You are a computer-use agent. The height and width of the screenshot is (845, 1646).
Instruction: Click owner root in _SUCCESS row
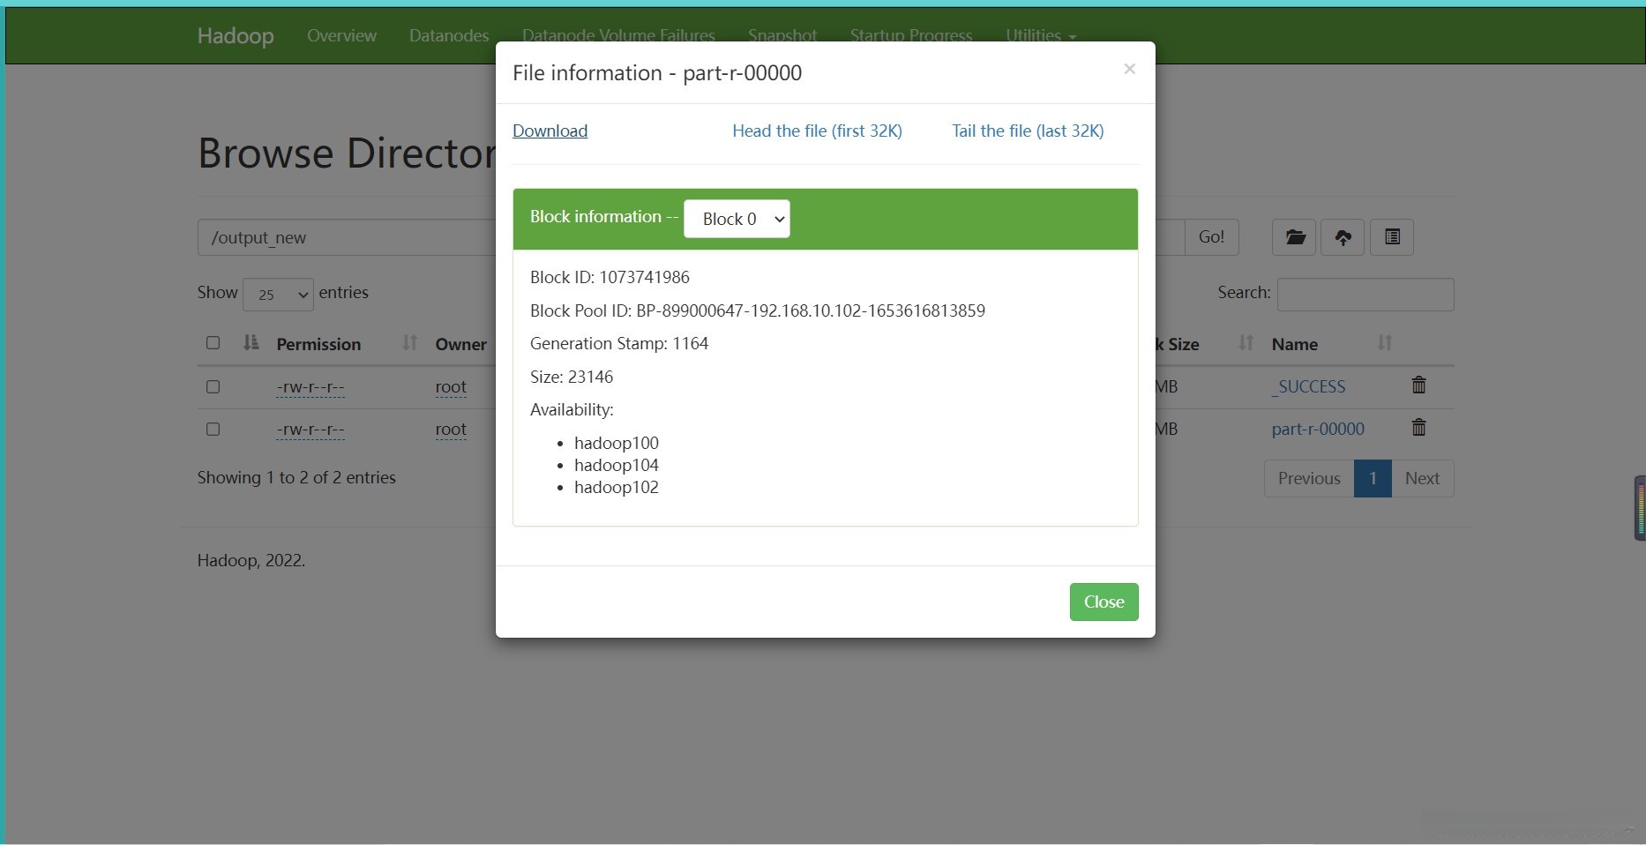pyautogui.click(x=451, y=387)
